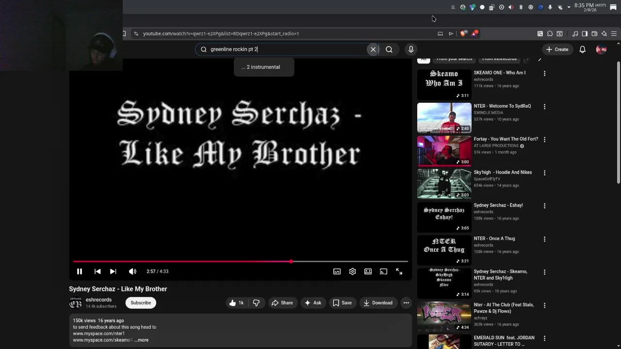Open more actions menu beside Download
Screen dimensions: 621x349
[x=406, y=303]
